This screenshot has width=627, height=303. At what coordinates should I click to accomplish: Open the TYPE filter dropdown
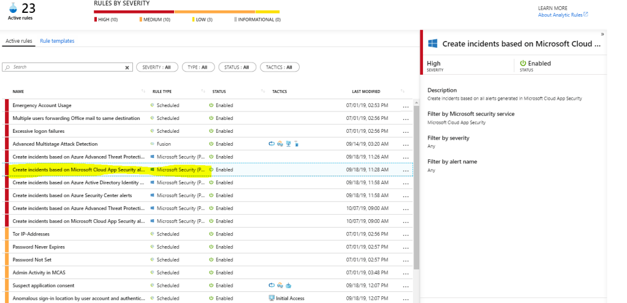pos(196,67)
